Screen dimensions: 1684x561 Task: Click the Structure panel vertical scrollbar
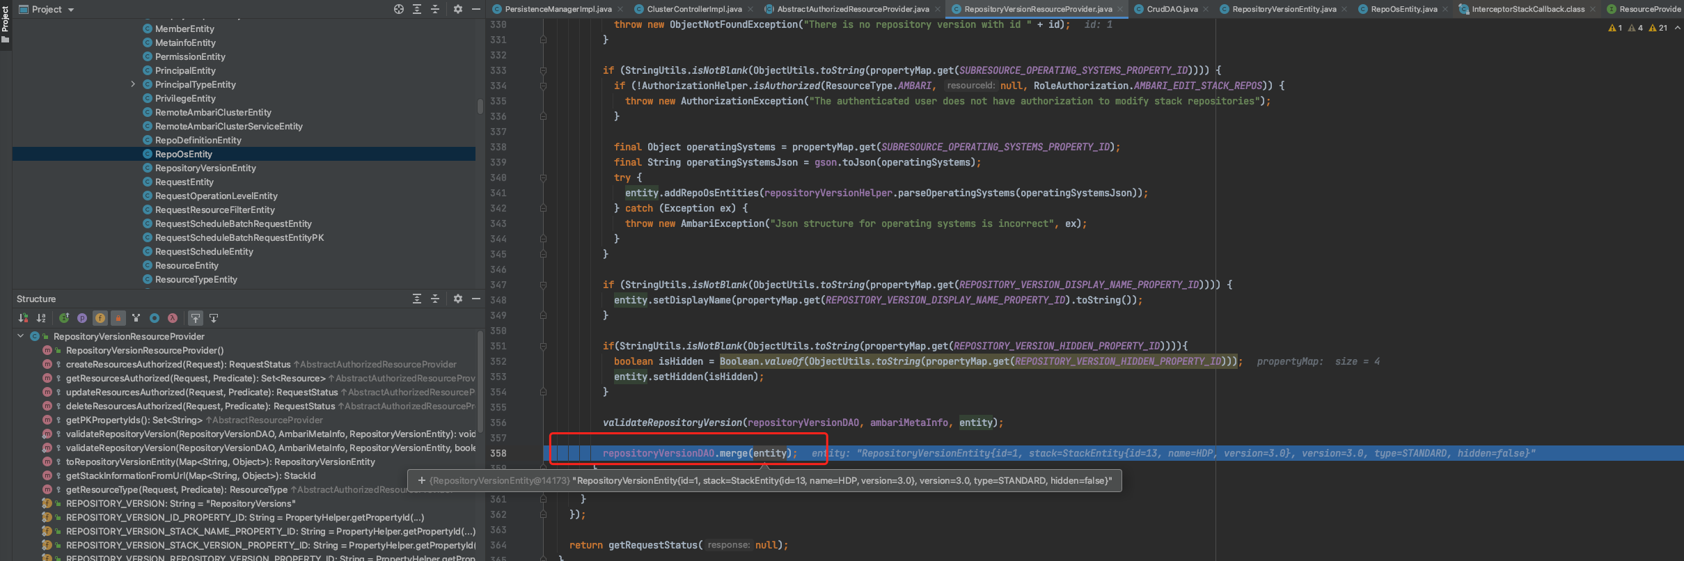coord(480,383)
